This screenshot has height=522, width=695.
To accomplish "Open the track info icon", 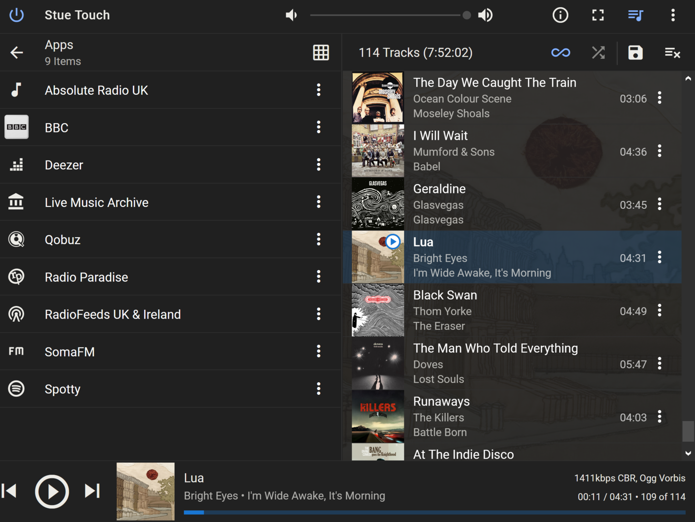I will pos(560,15).
